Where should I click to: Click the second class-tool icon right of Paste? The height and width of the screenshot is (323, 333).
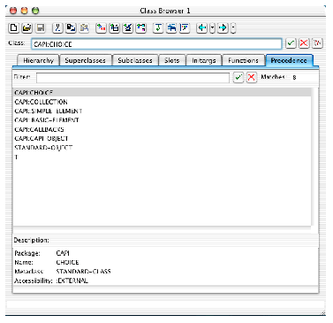[x=115, y=28]
